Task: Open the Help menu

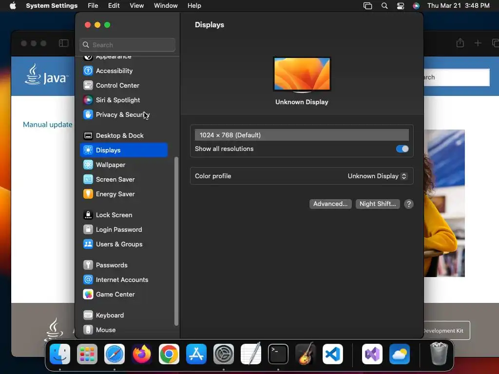Action: [x=194, y=6]
